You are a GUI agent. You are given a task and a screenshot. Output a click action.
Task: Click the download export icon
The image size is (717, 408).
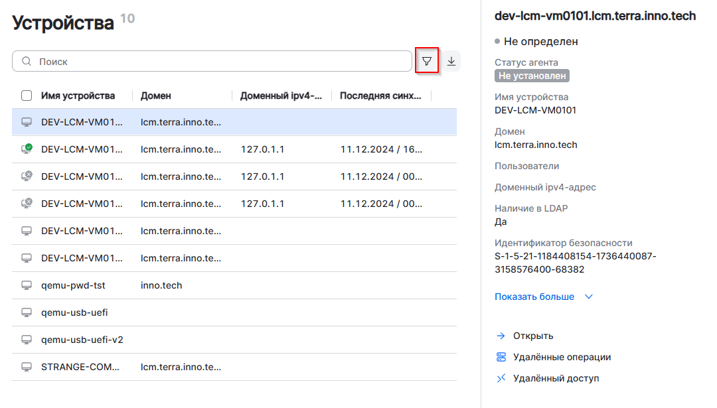(451, 61)
